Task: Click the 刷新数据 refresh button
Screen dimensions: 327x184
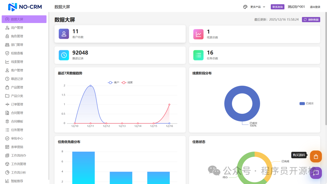Action: coord(311,20)
